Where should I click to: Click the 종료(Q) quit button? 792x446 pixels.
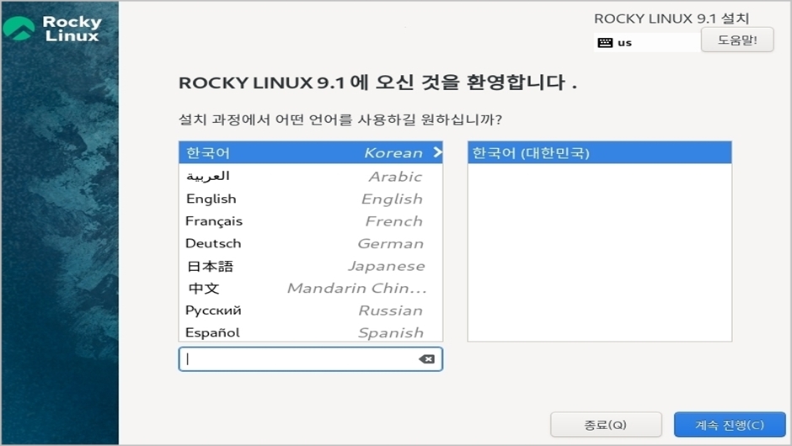click(606, 424)
